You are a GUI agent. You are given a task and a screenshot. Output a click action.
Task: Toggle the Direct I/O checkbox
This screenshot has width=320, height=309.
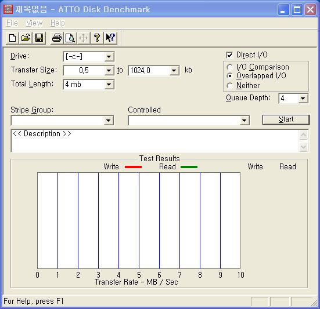pos(229,55)
